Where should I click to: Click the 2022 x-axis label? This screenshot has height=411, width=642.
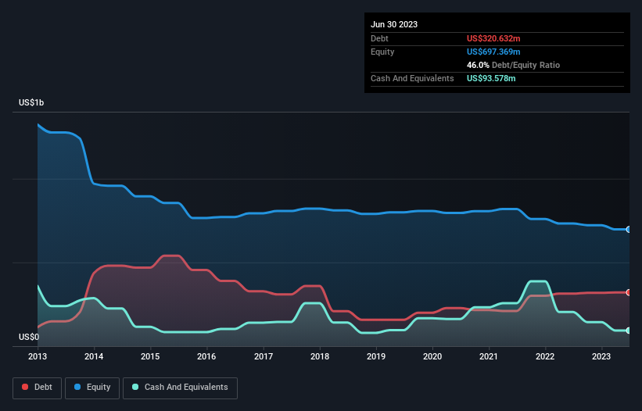point(545,356)
